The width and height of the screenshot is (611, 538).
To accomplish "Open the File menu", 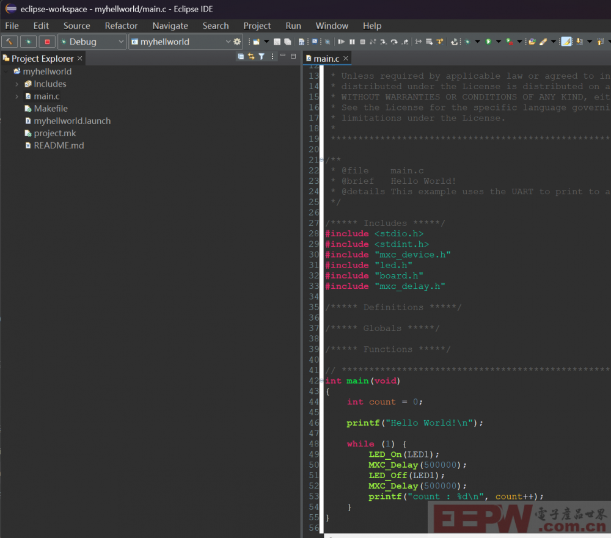I will (x=12, y=26).
